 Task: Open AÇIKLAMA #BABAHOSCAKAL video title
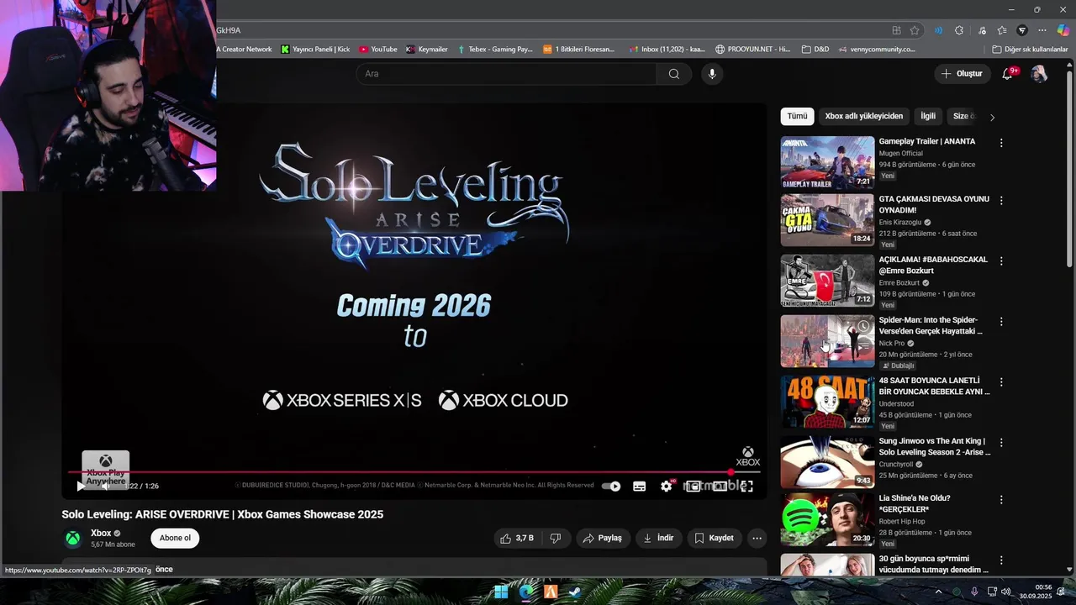(x=933, y=265)
